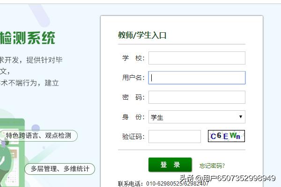Click the 教师/学生入口 heading text

pyautogui.click(x=142, y=35)
